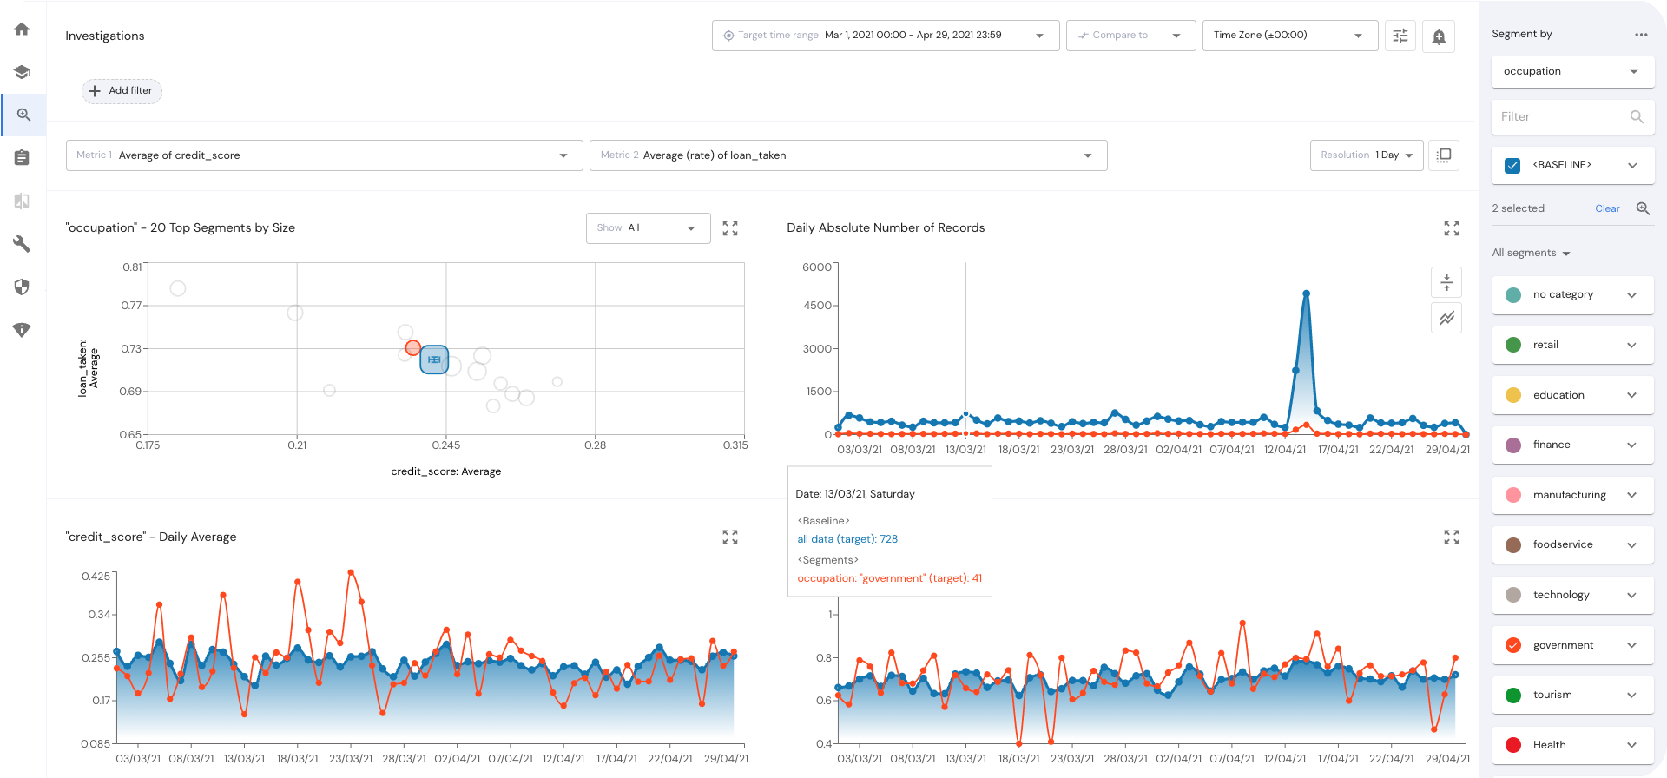Expand the tourism segment chevron

coord(1632,695)
